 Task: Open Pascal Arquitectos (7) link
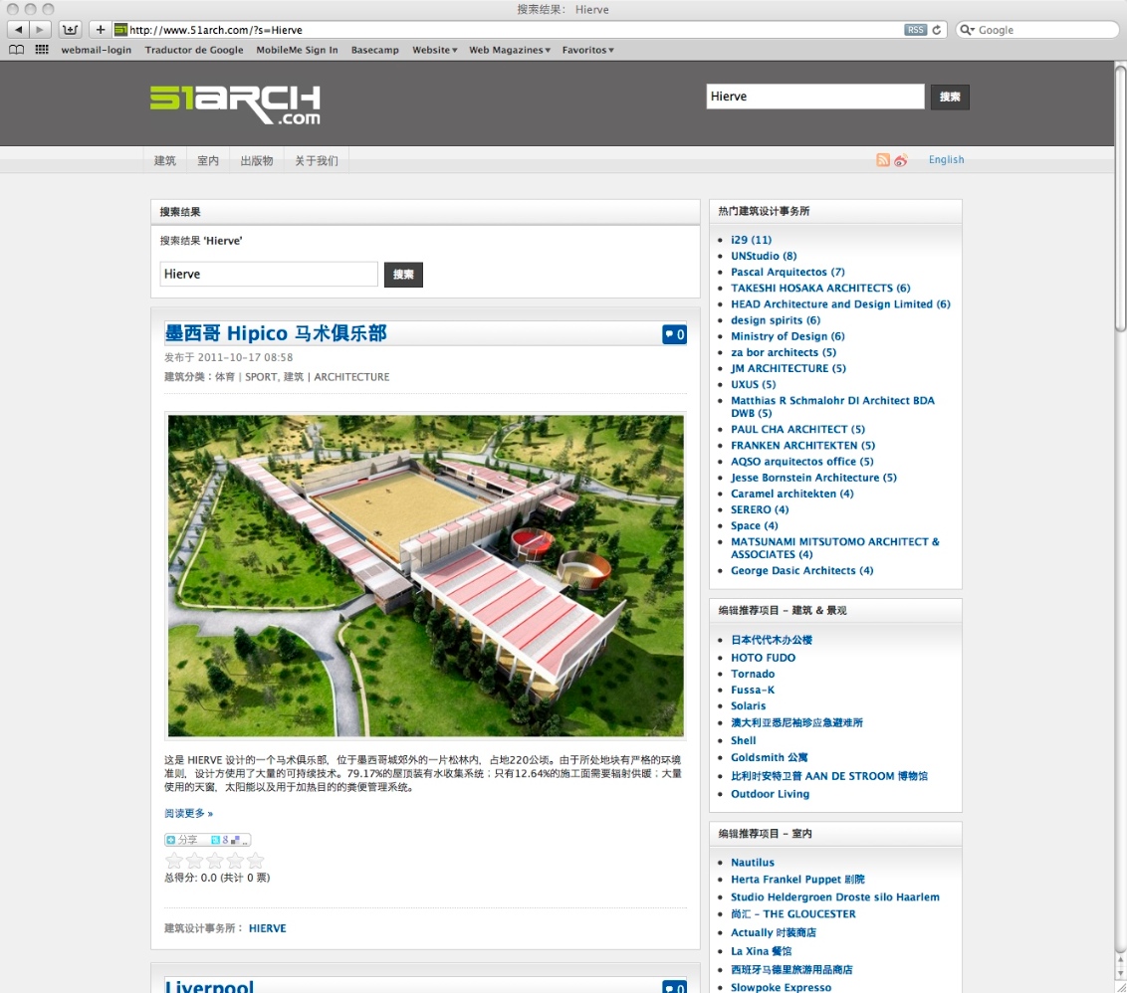coord(788,272)
